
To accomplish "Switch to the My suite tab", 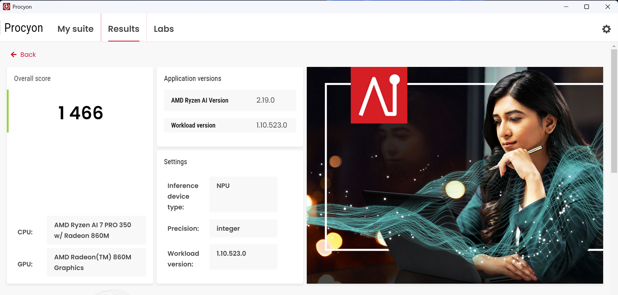I will pos(75,29).
